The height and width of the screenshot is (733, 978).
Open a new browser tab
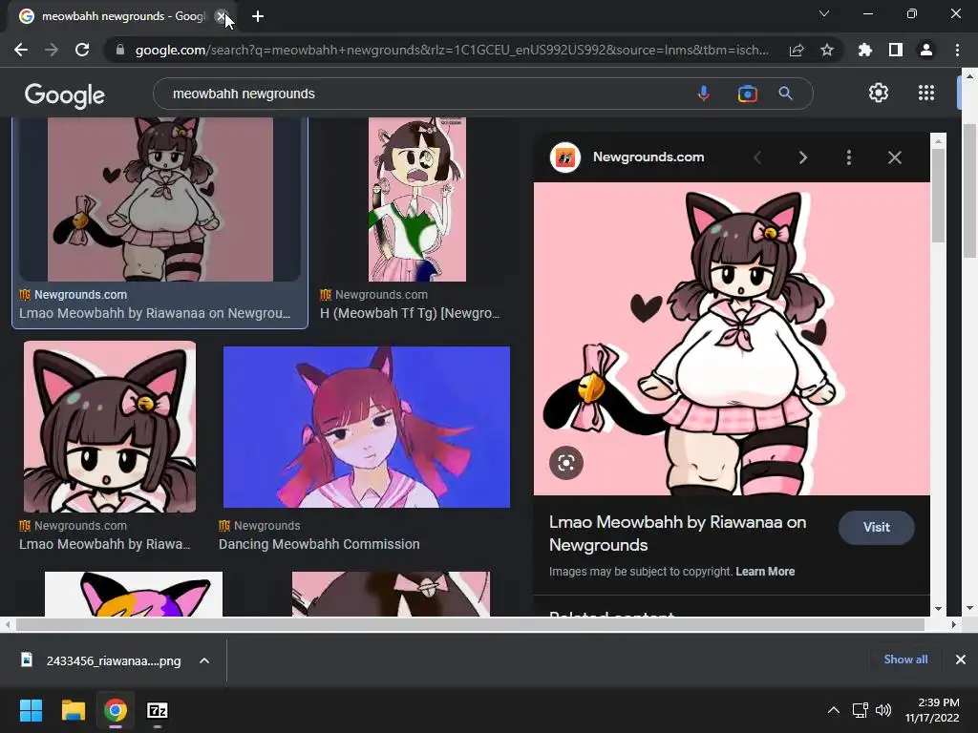258,16
